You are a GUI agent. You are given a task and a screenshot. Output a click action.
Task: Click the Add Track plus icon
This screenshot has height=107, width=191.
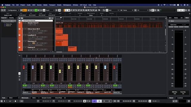19,18
